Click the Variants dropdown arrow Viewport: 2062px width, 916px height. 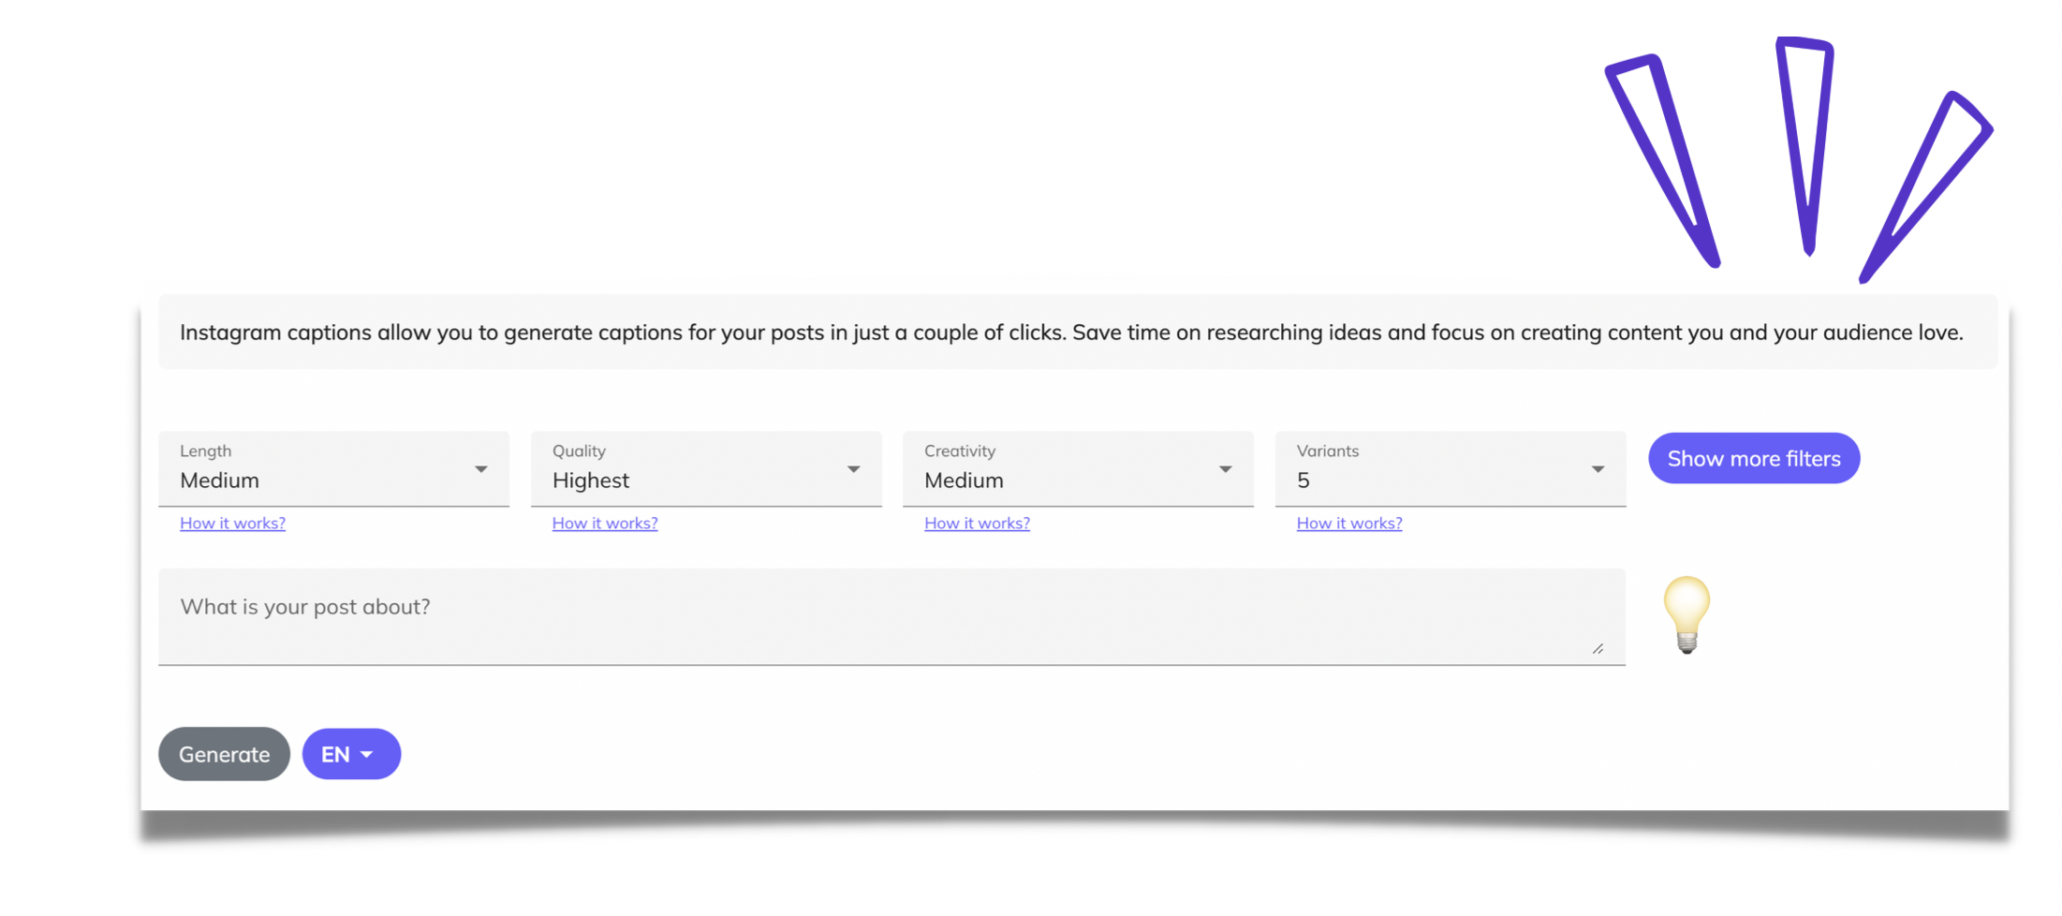(1598, 469)
